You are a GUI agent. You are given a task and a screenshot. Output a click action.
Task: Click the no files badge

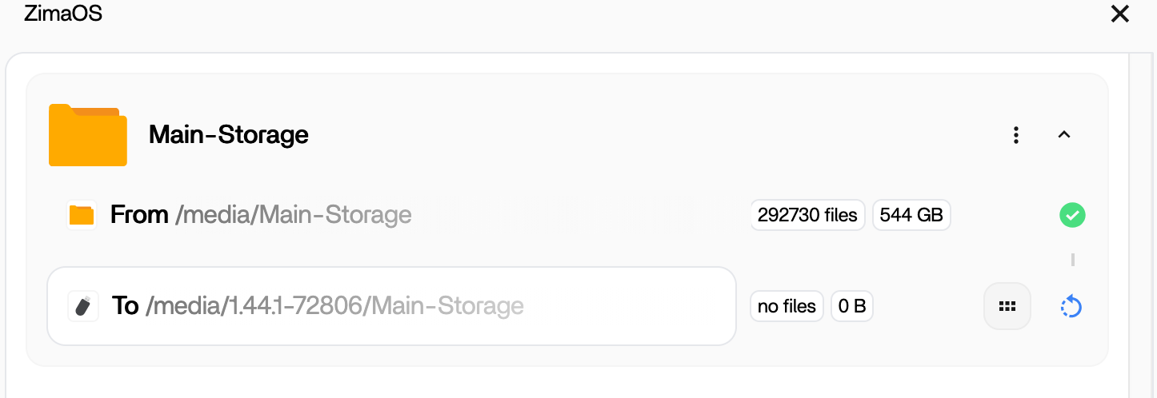pyautogui.click(x=787, y=306)
